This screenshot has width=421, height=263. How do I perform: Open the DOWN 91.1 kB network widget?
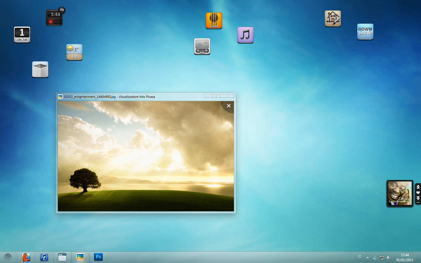click(365, 32)
